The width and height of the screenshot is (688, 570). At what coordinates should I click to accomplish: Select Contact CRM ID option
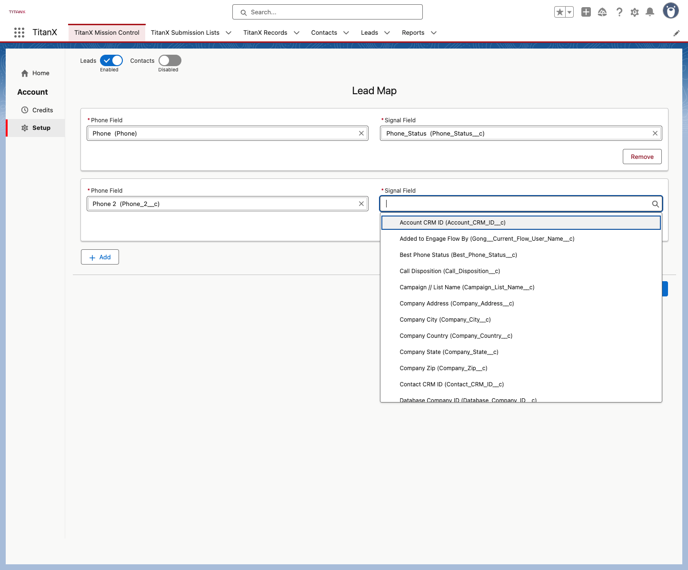521,384
